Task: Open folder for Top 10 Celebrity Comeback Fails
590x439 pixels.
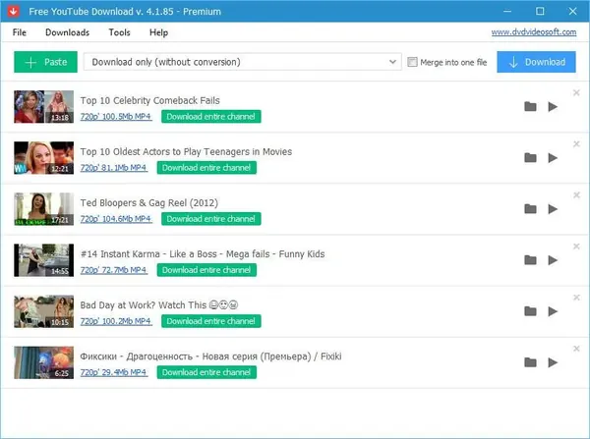Action: tap(530, 107)
